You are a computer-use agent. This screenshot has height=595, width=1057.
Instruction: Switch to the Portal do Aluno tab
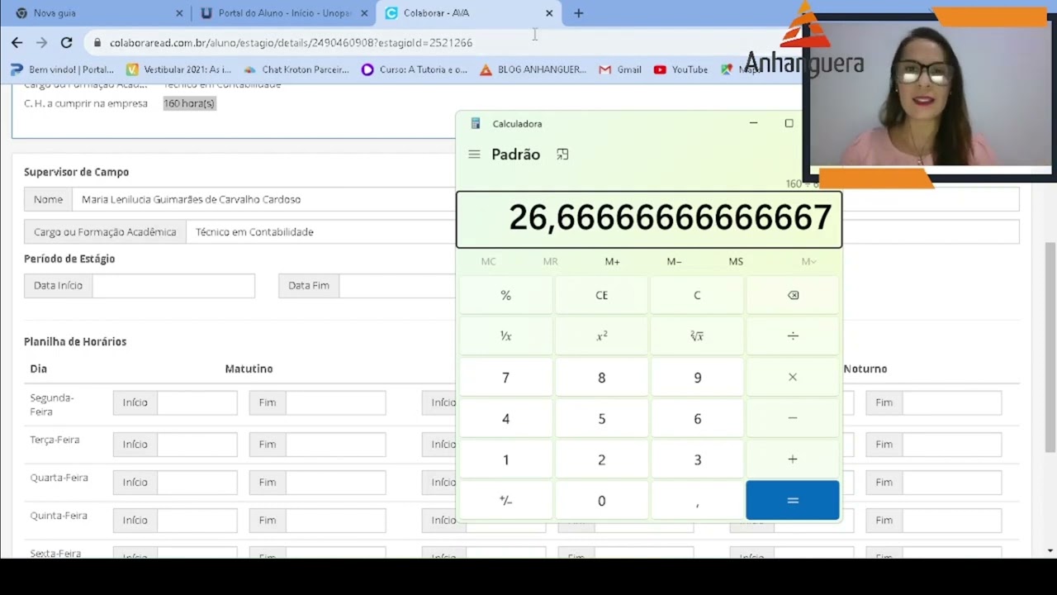pyautogui.click(x=285, y=13)
